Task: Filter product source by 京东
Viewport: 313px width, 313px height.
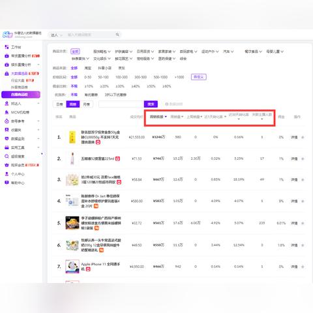Action: (121, 68)
